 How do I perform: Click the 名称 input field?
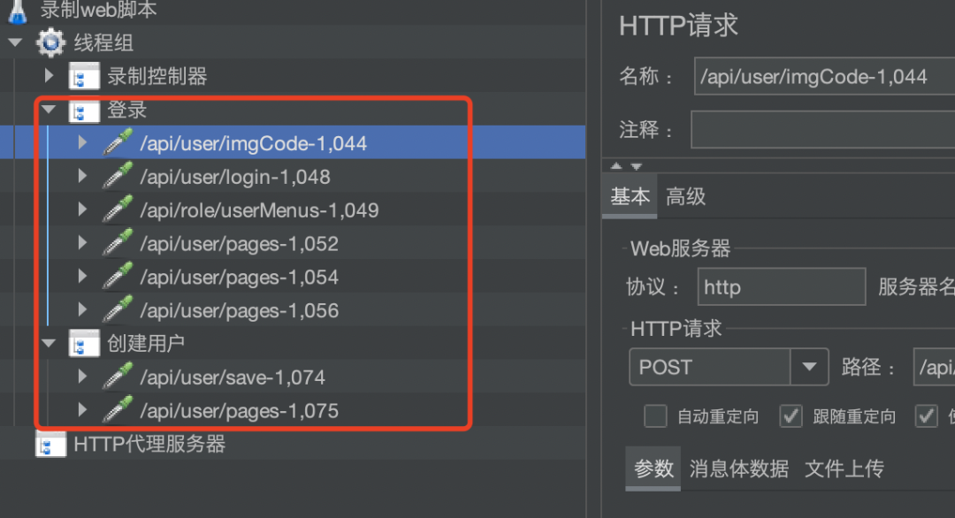[x=825, y=77]
